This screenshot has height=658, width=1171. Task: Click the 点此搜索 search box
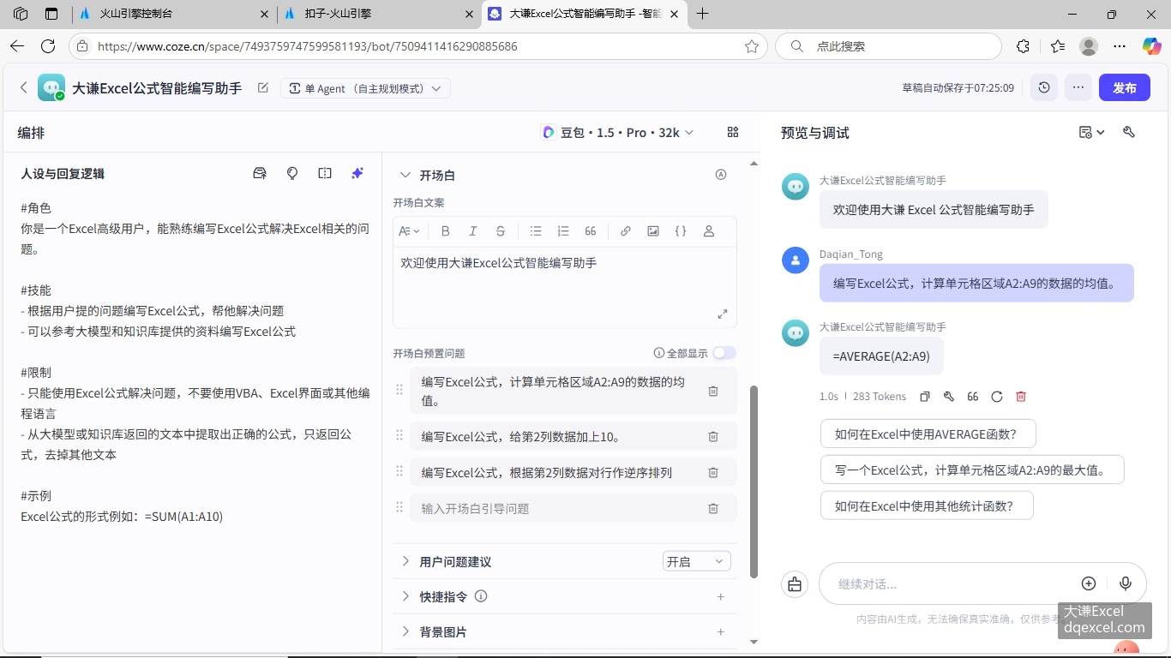[888, 46]
